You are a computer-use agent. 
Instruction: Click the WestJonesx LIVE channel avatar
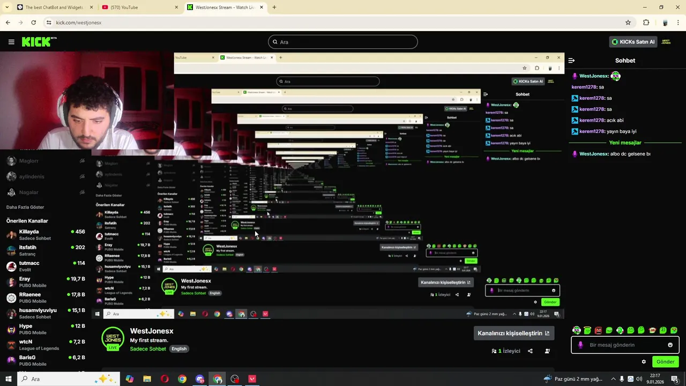coord(113,339)
